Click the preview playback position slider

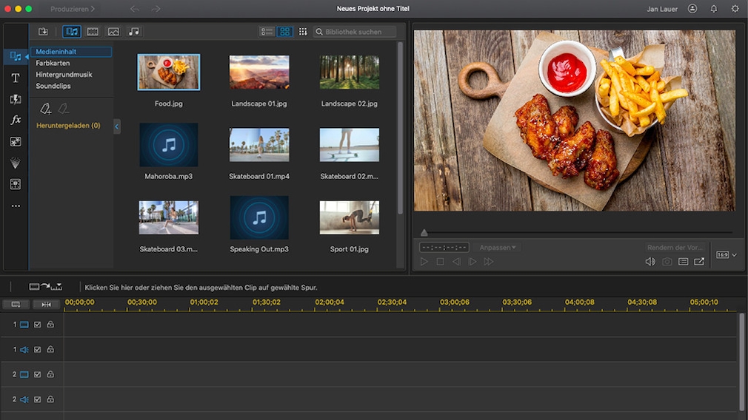pyautogui.click(x=424, y=233)
